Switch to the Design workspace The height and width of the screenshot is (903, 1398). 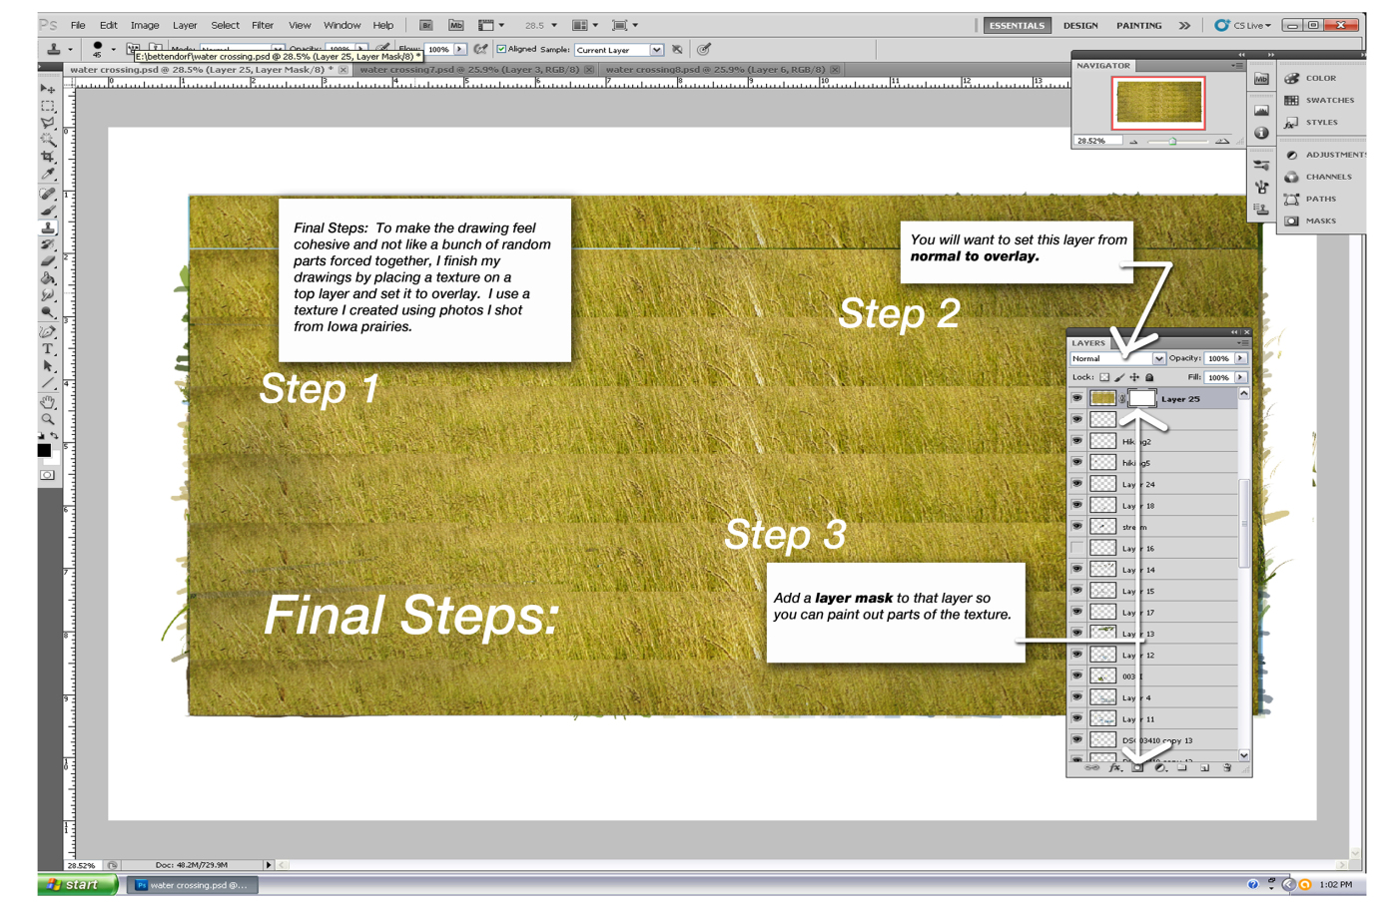point(1079,25)
